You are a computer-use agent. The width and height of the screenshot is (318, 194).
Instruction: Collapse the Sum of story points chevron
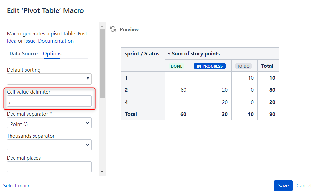point(169,54)
